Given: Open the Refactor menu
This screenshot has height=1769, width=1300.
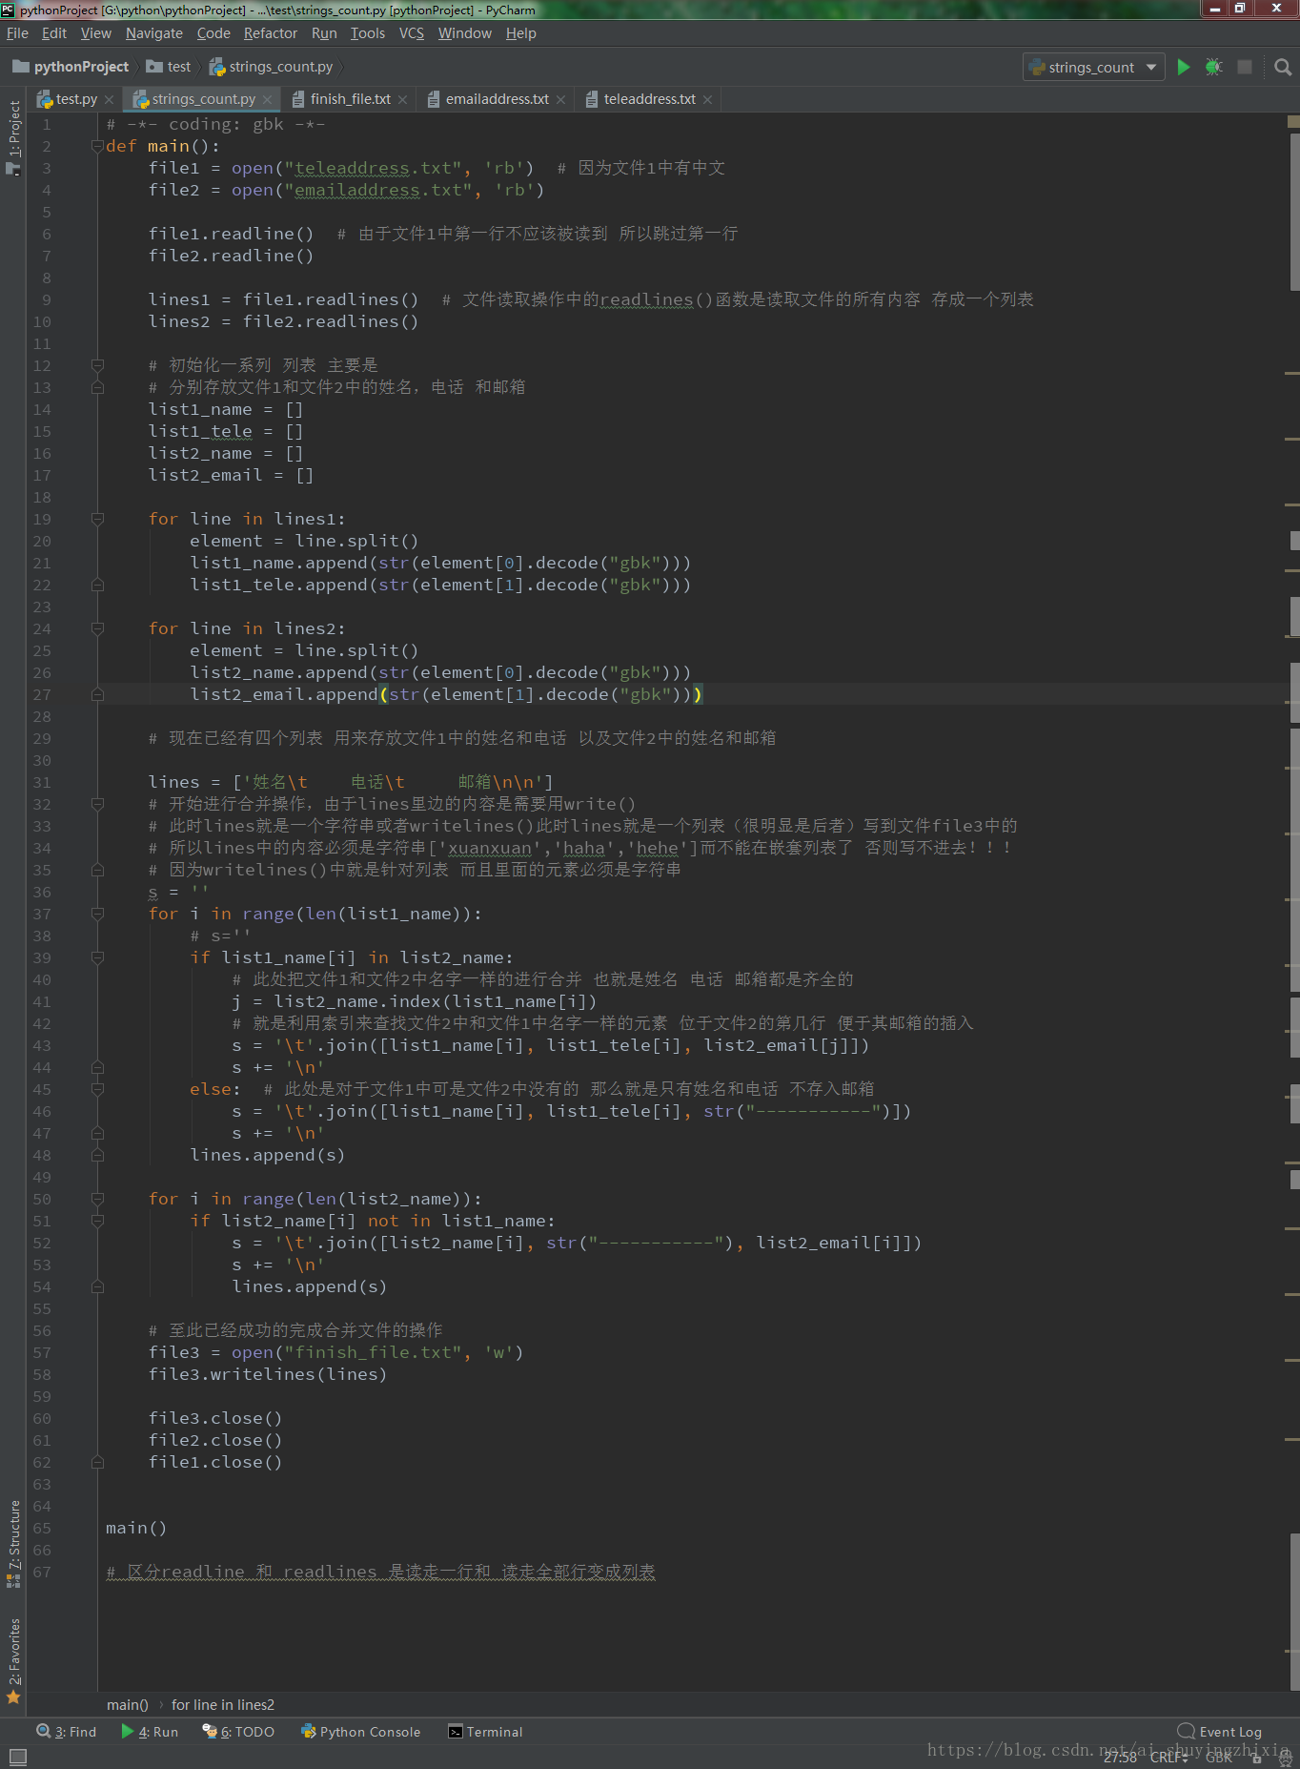Looking at the screenshot, I should pos(270,33).
